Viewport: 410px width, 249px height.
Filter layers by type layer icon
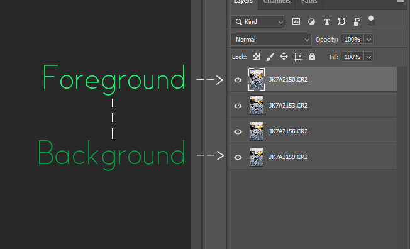[326, 22]
